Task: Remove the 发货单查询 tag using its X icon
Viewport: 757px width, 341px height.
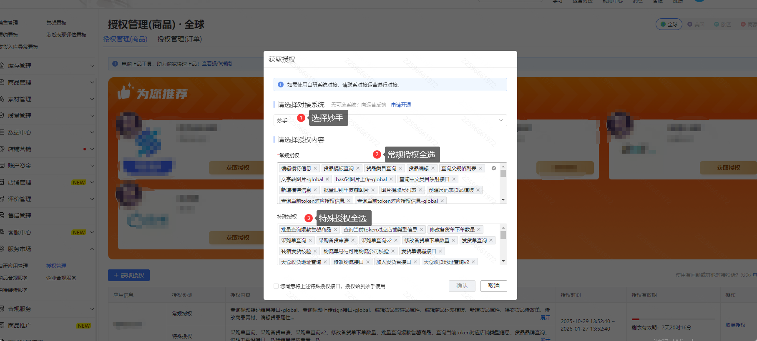Action: click(491, 240)
